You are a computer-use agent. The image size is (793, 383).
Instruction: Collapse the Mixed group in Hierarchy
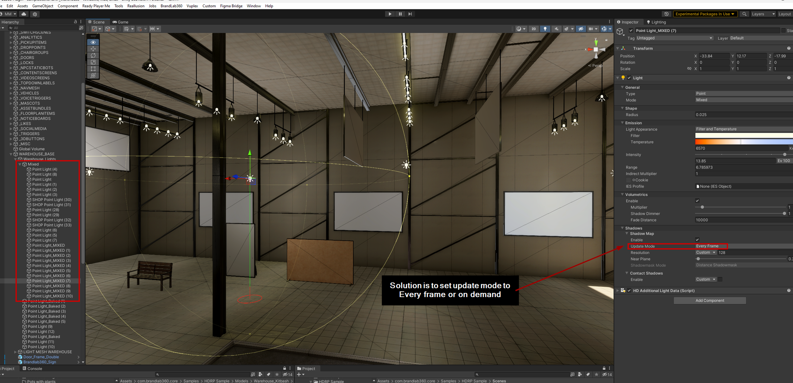(20, 164)
